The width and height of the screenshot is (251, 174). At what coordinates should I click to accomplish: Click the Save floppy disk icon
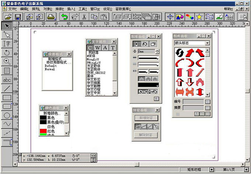tap(18, 17)
